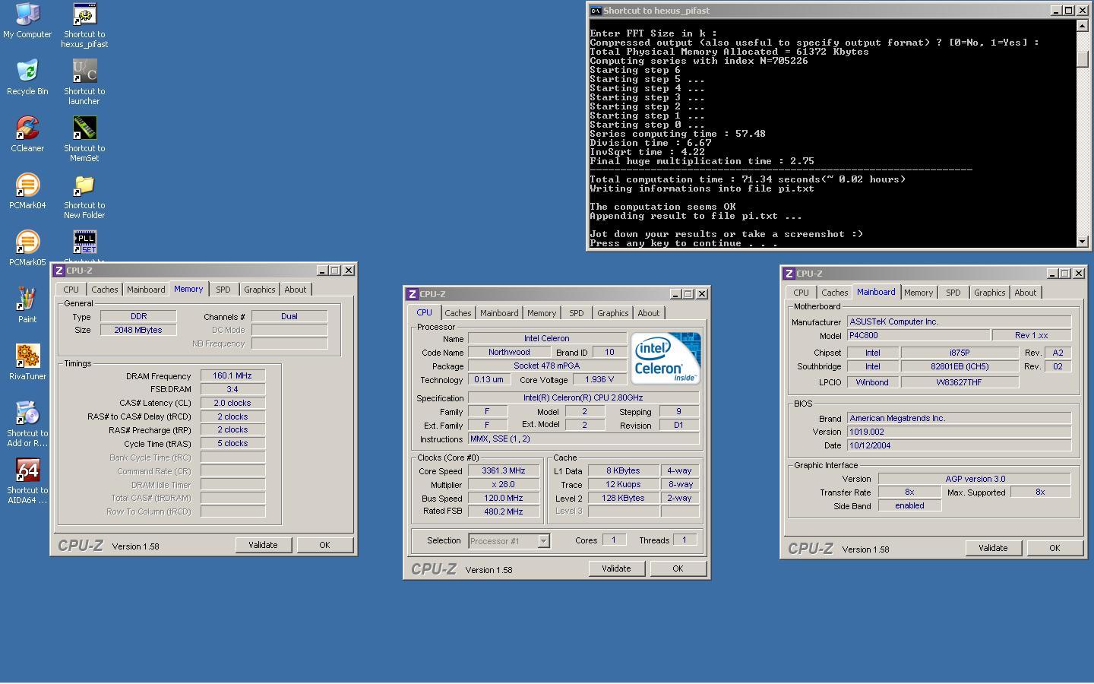Click the Multiplier x 28.0 value
The image size is (1094, 684).
point(504,485)
